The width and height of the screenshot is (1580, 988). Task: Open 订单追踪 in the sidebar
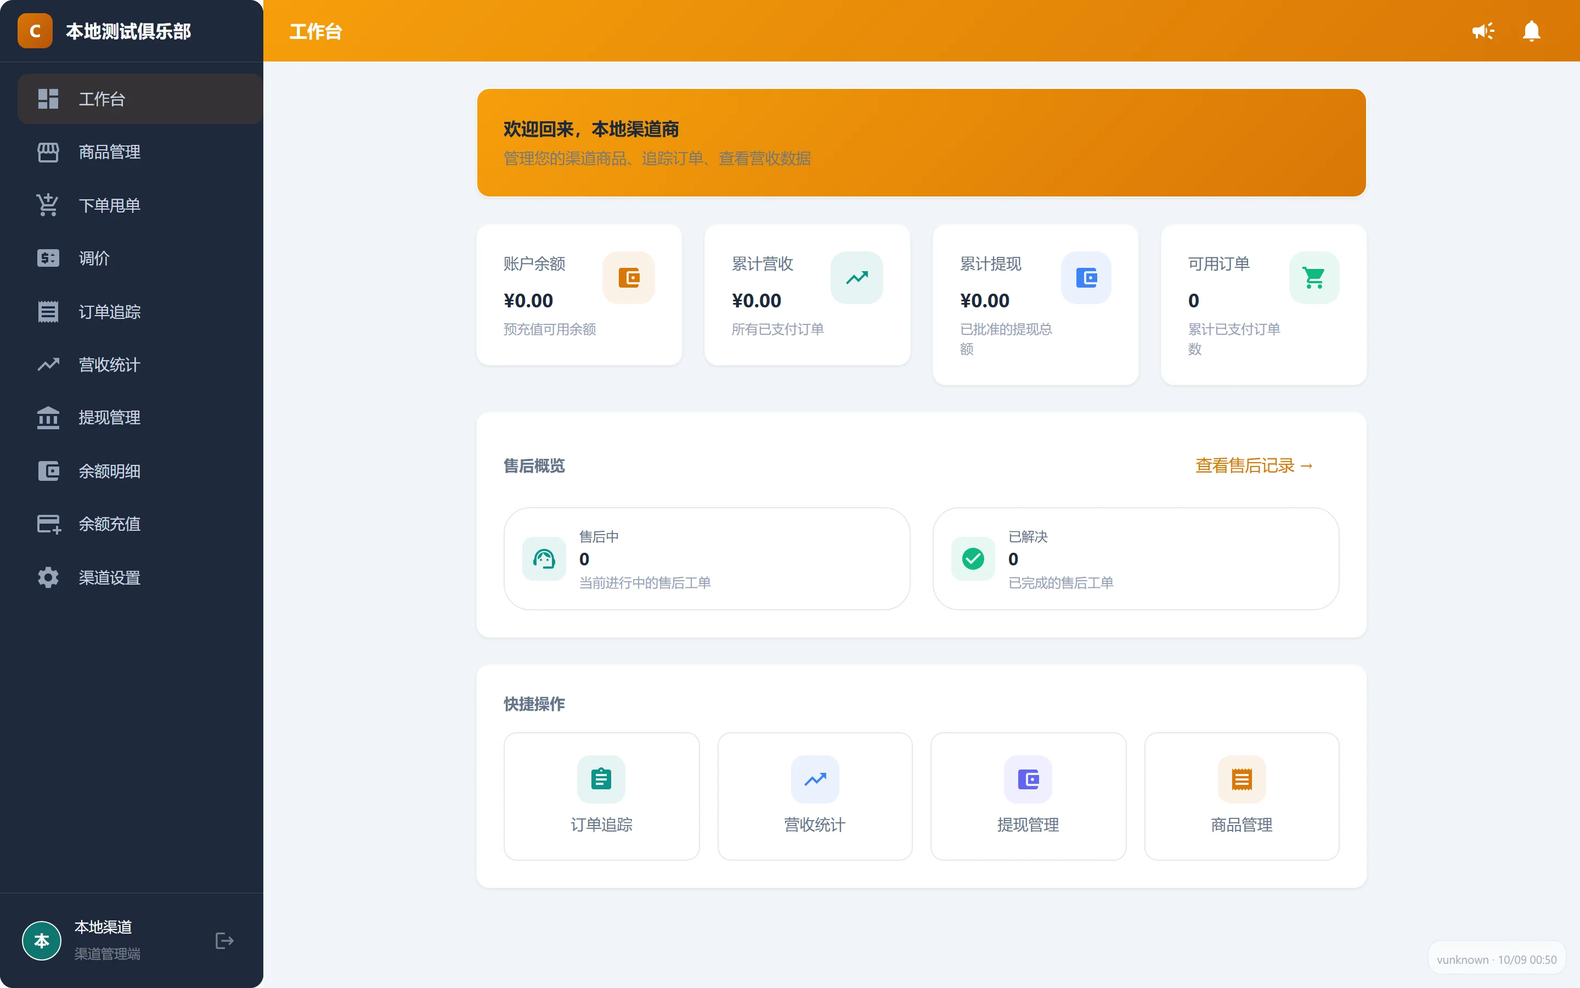tap(140, 312)
